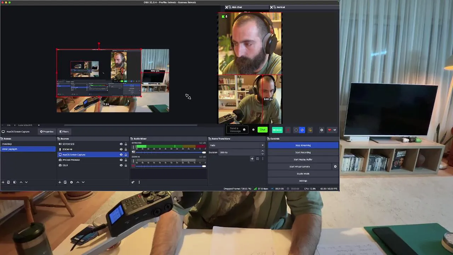Image resolution: width=453 pixels, height=255 pixels.
Task: Click the red heart icon in Vertical dock
Action: point(329,130)
